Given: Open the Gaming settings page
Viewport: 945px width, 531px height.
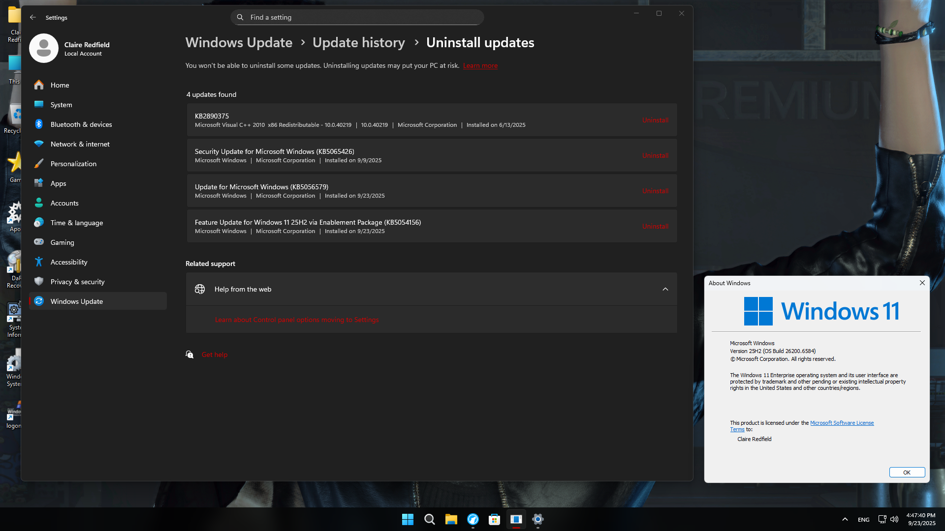Looking at the screenshot, I should (98, 242).
